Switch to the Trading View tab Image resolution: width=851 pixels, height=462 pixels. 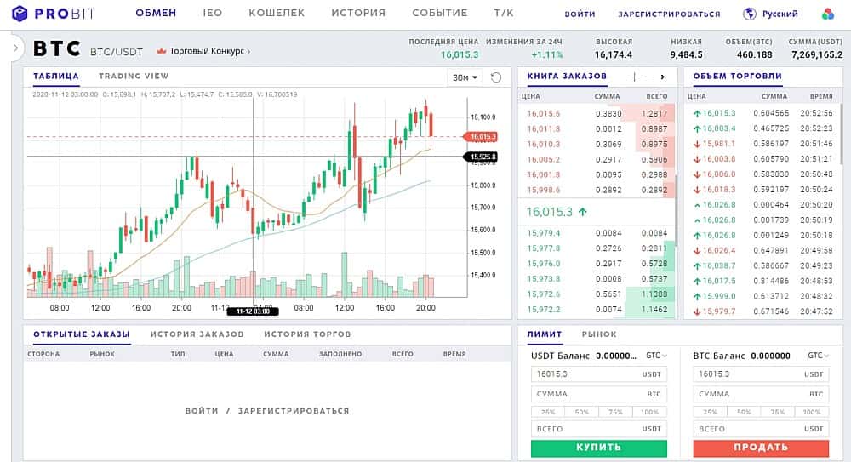134,77
